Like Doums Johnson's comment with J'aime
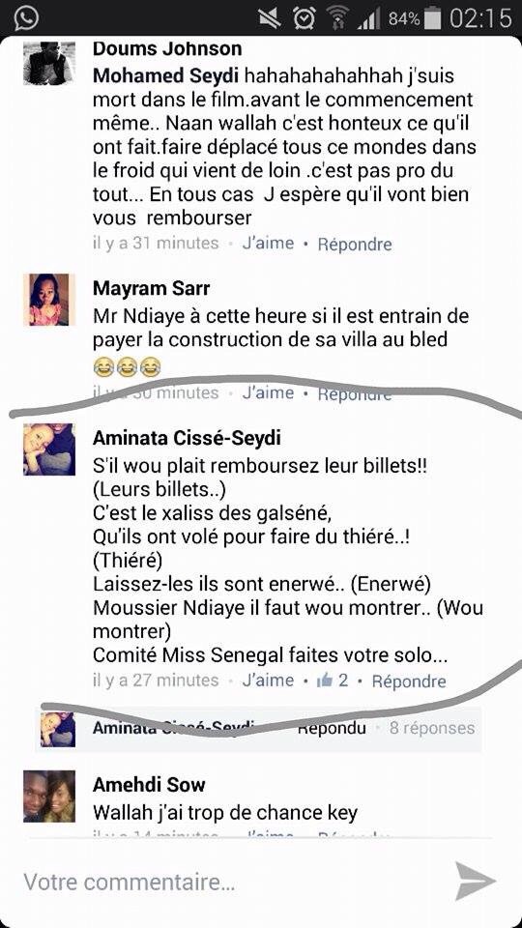The width and height of the screenshot is (522, 928). pyautogui.click(x=268, y=244)
